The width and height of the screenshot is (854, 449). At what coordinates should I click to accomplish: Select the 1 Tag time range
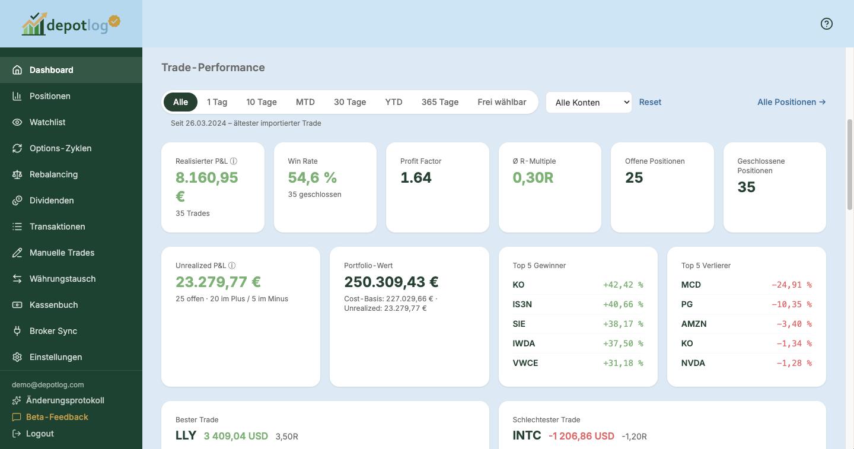[217, 102]
